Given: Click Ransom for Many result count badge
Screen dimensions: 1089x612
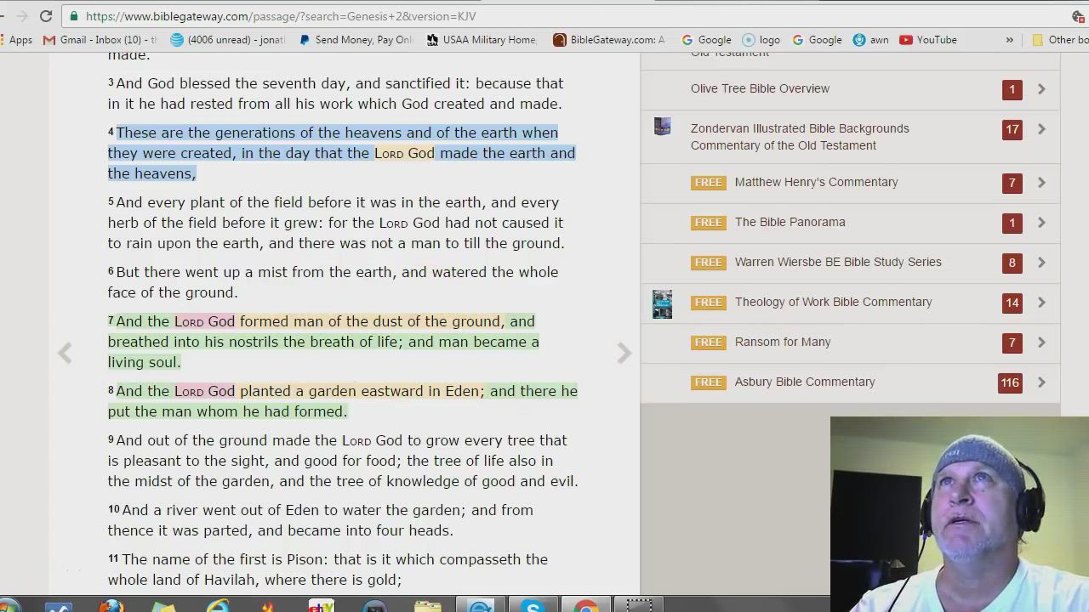Looking at the screenshot, I should [1012, 343].
